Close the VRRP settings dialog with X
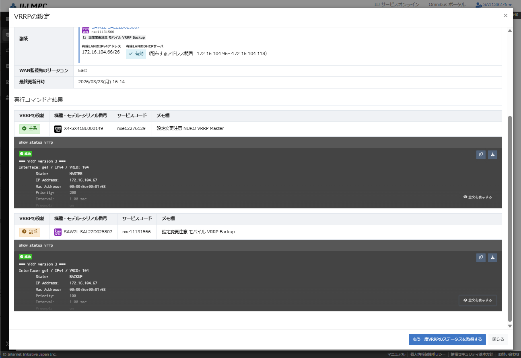Image resolution: width=521 pixels, height=358 pixels. point(505,16)
